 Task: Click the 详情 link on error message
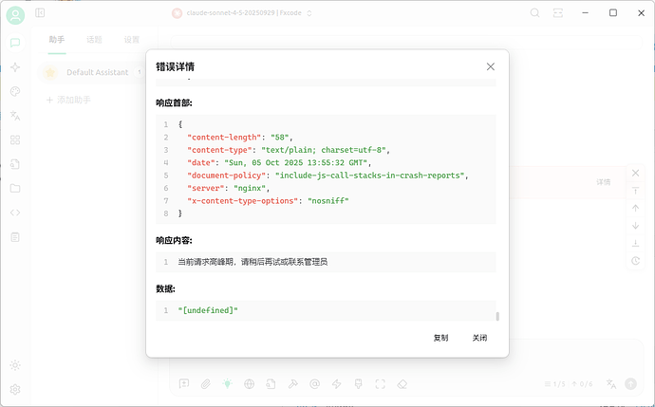tap(603, 182)
